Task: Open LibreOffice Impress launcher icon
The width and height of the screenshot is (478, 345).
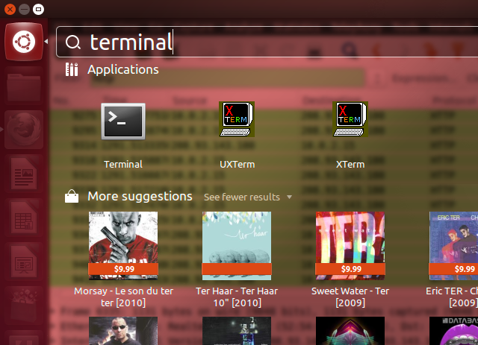Action: coord(24,262)
